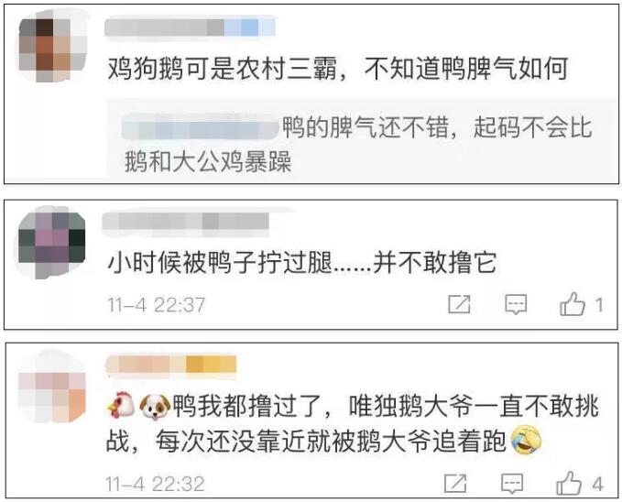Open the second commenter's gray blurred username
622x502 pixels.
point(185,222)
